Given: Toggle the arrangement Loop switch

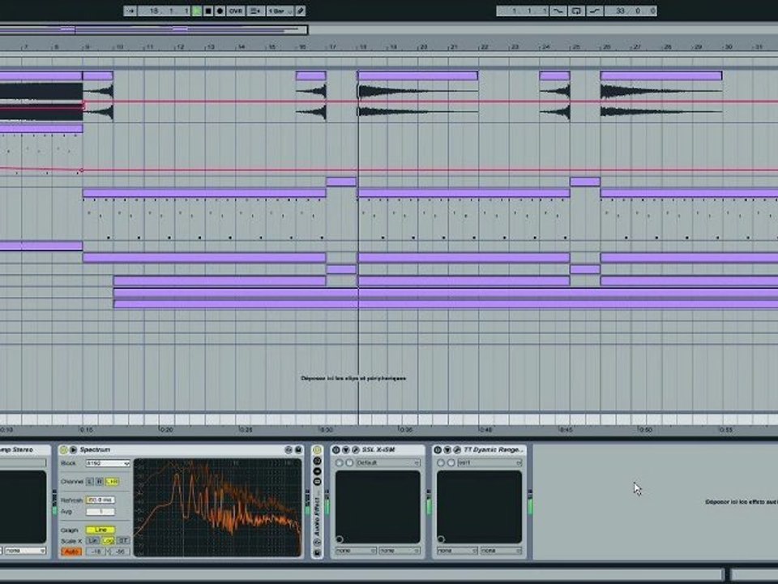Looking at the screenshot, I should (576, 11).
